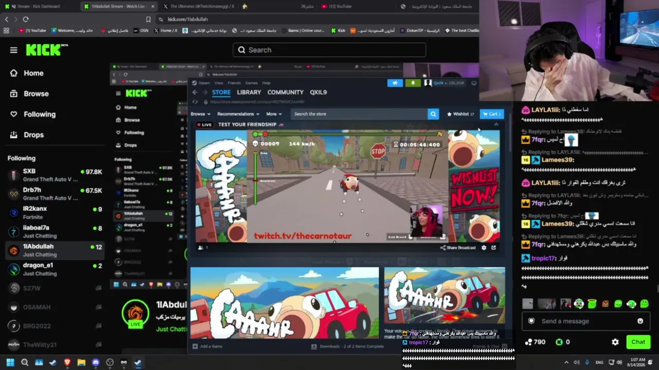Image resolution: width=659 pixels, height=370 pixels.
Task: Expand Steam Browse dropdown
Action: (200, 114)
